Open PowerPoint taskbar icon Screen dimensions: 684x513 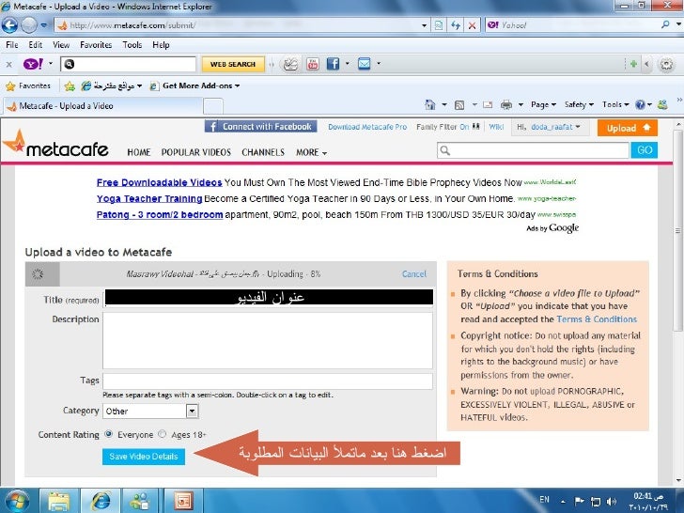pyautogui.click(x=183, y=501)
